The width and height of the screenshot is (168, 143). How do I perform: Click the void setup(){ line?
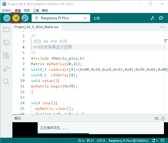45,81
